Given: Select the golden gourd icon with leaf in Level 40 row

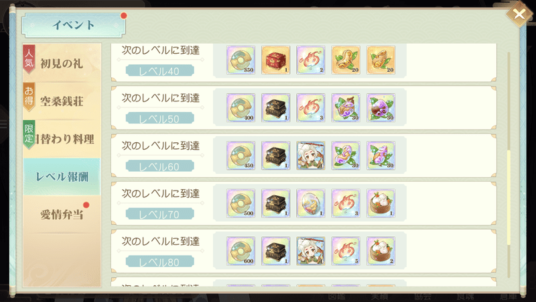Looking at the screenshot, I should (x=346, y=60).
